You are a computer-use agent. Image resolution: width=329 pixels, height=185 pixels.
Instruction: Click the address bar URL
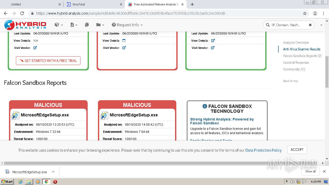click(131, 13)
